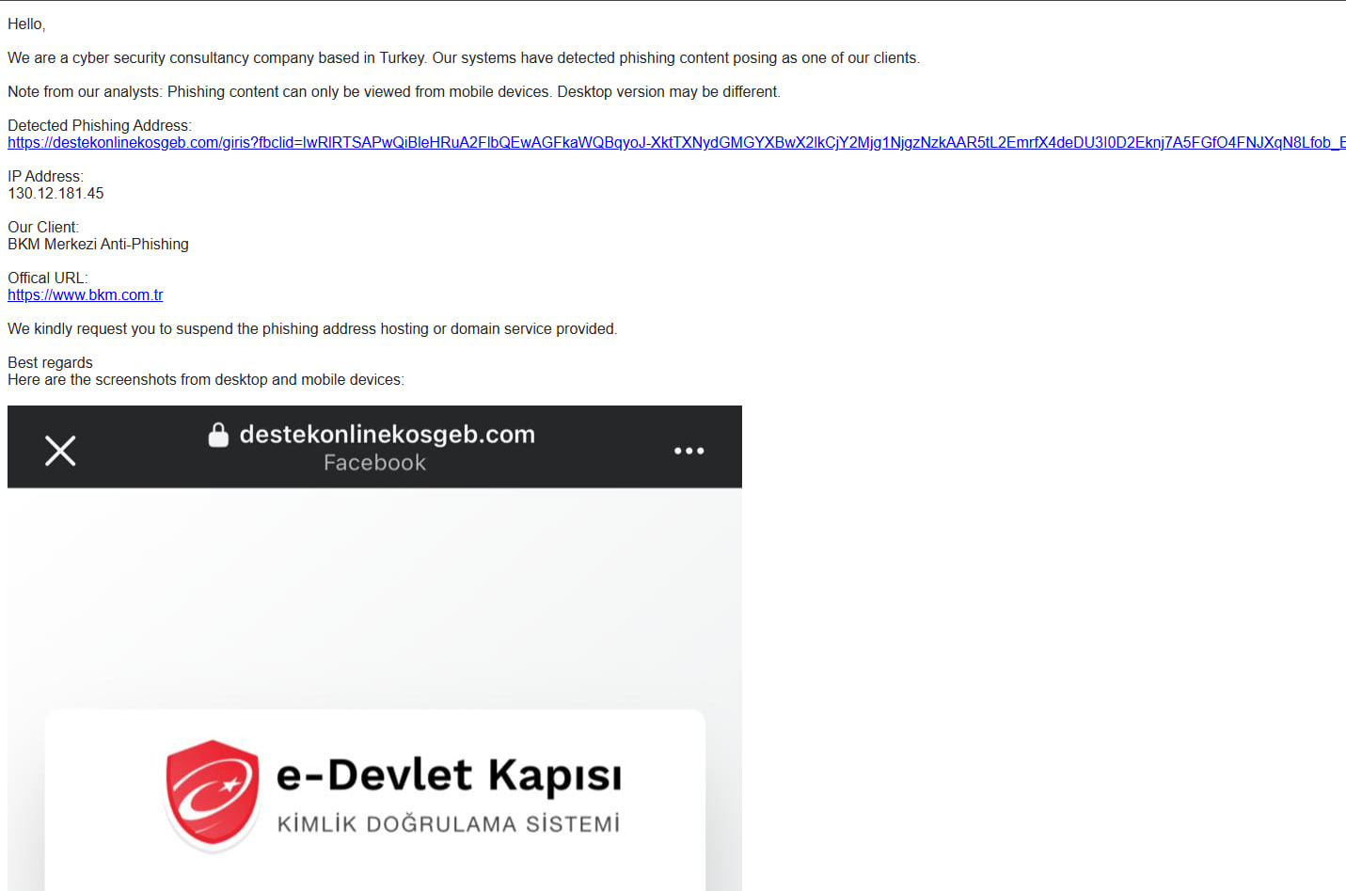This screenshot has height=891, width=1346.
Task: Click the padlock icon beside destekonlinekosgeb.com
Action: (x=218, y=435)
